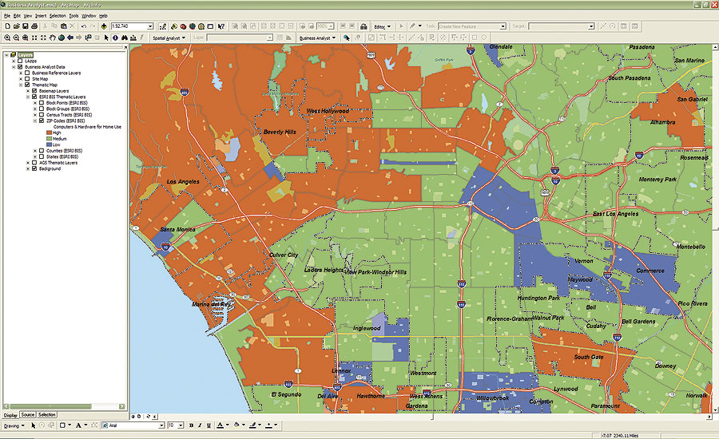Viewport: 719px width, 439px height.
Task: Click the Editor menu button
Action: (x=382, y=26)
